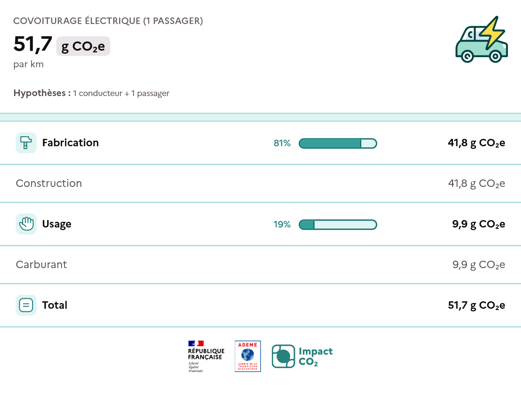Click the Total equals icon

tap(26, 305)
